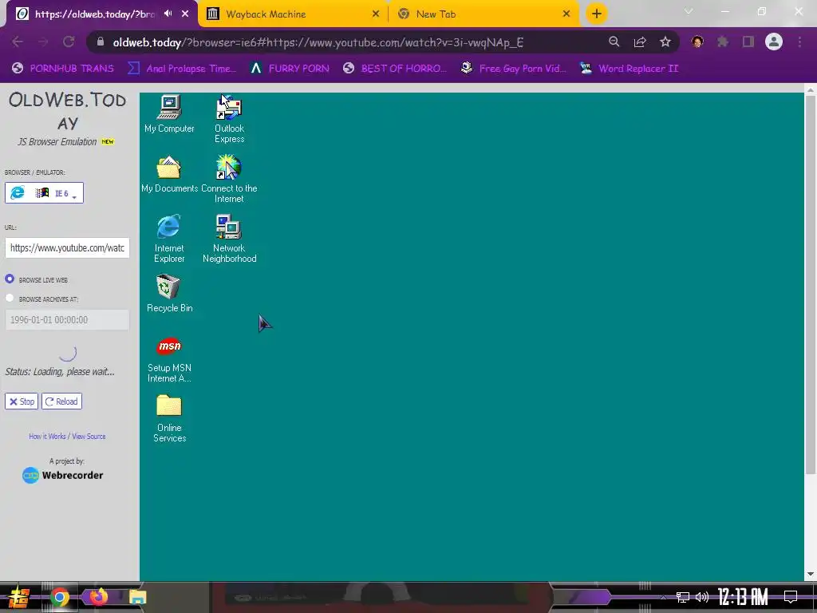
Task: Open the Word Replacer II bookmark
Action: [630, 69]
